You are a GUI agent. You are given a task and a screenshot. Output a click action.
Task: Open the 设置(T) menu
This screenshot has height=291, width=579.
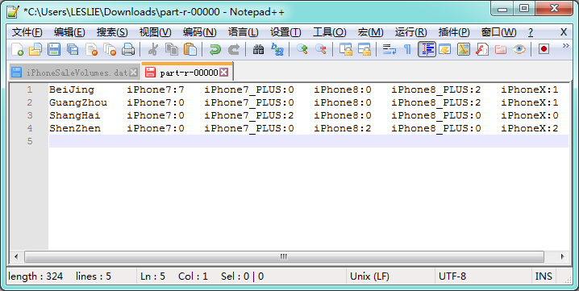click(x=285, y=32)
